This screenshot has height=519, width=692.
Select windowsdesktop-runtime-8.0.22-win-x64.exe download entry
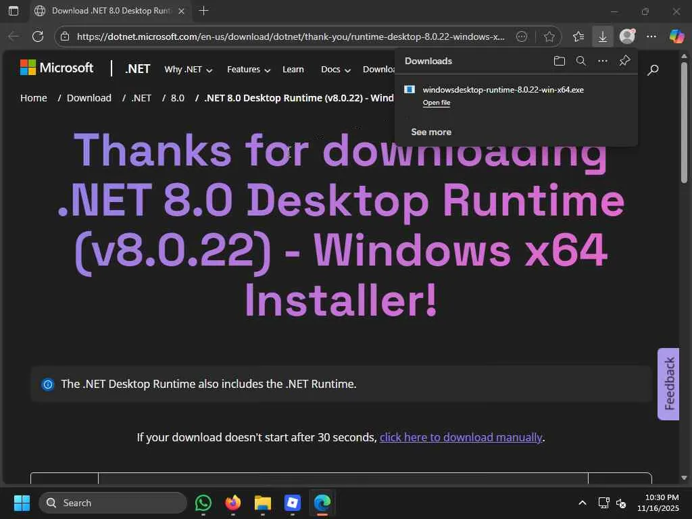click(516, 95)
